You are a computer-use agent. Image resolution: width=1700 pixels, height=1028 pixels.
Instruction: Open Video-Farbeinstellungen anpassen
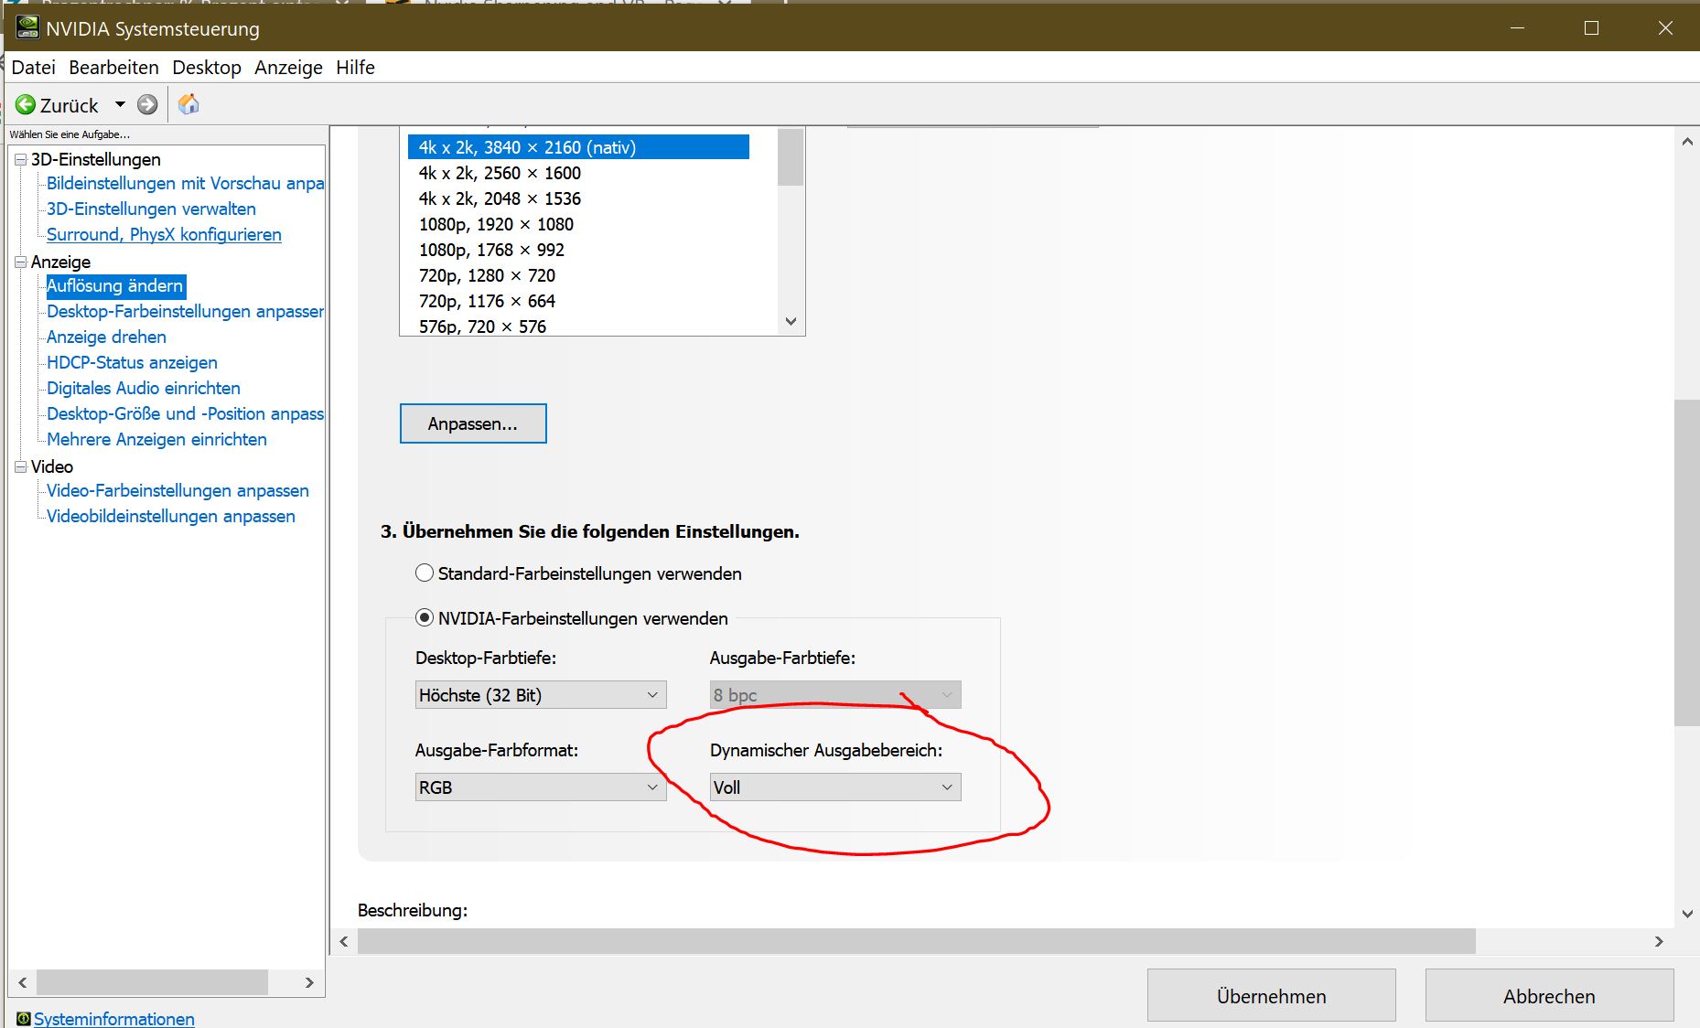(x=178, y=491)
